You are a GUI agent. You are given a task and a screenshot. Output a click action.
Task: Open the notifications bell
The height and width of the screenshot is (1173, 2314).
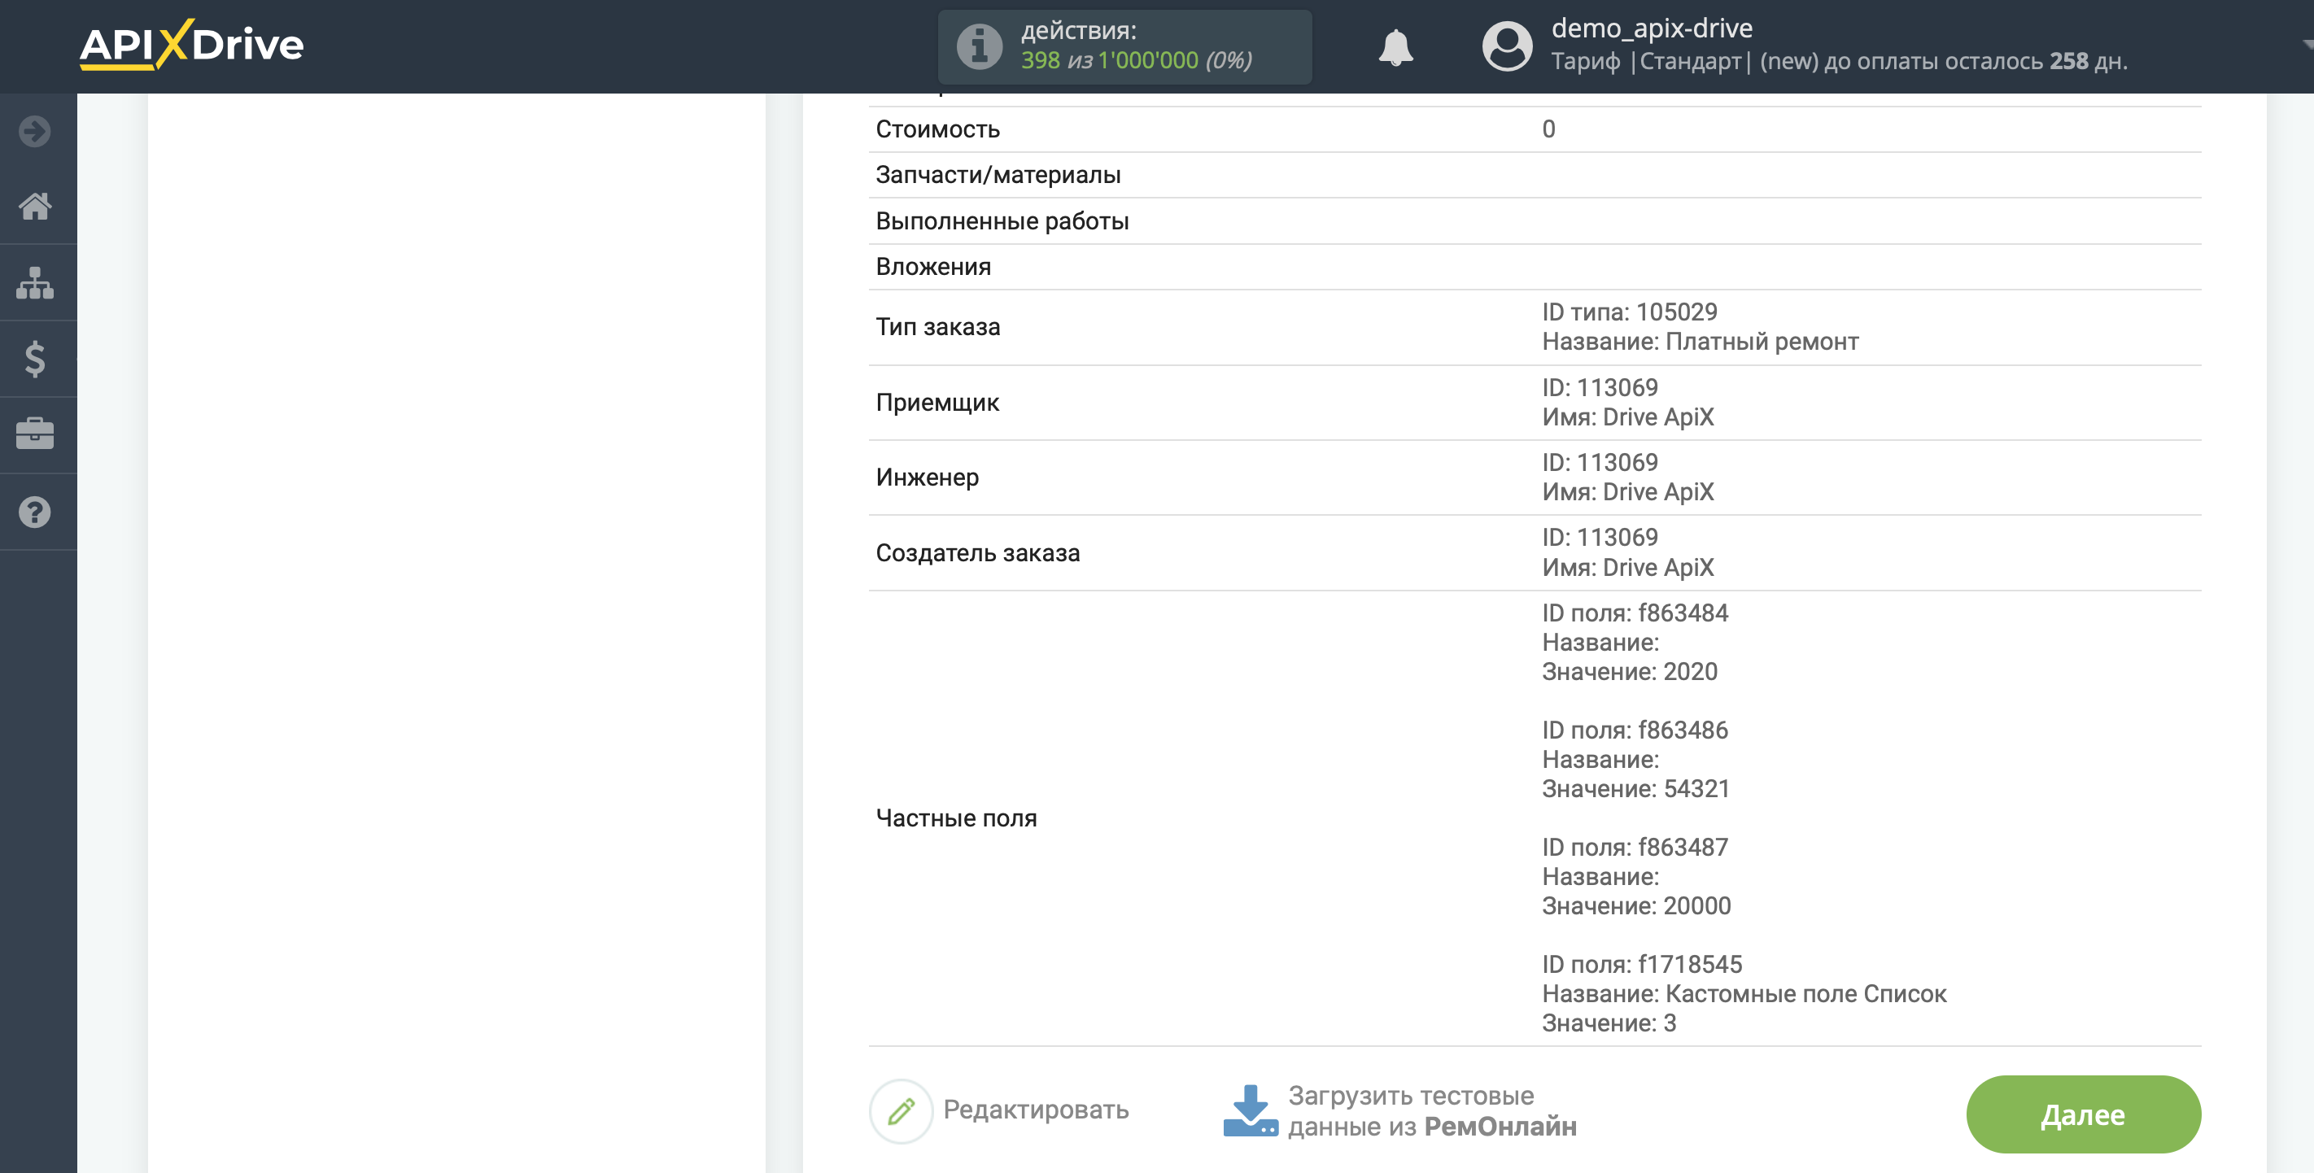[1396, 46]
